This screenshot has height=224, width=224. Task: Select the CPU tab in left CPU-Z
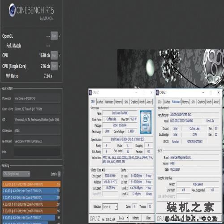click(x=93, y=102)
